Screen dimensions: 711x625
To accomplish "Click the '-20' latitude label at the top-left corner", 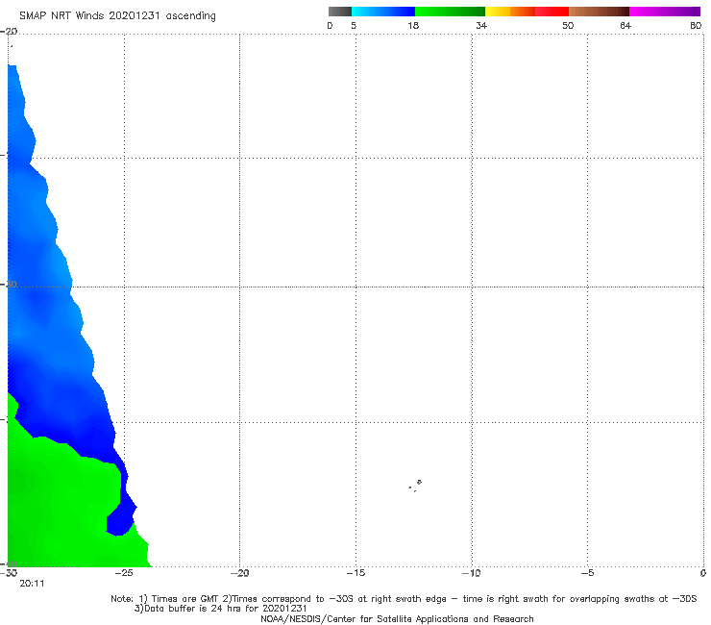I will [x=9, y=32].
